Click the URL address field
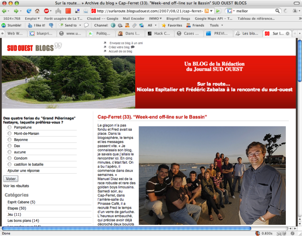Image resolution: width=302 pixels, height=236 pixels. tap(150, 11)
